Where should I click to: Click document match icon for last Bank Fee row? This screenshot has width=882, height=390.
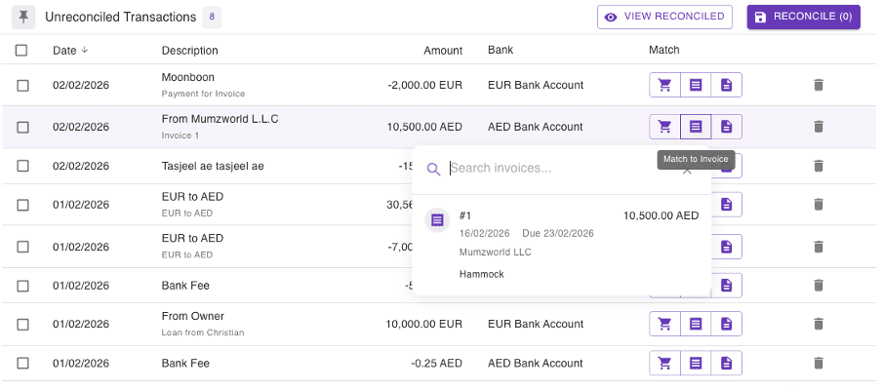pyautogui.click(x=726, y=364)
